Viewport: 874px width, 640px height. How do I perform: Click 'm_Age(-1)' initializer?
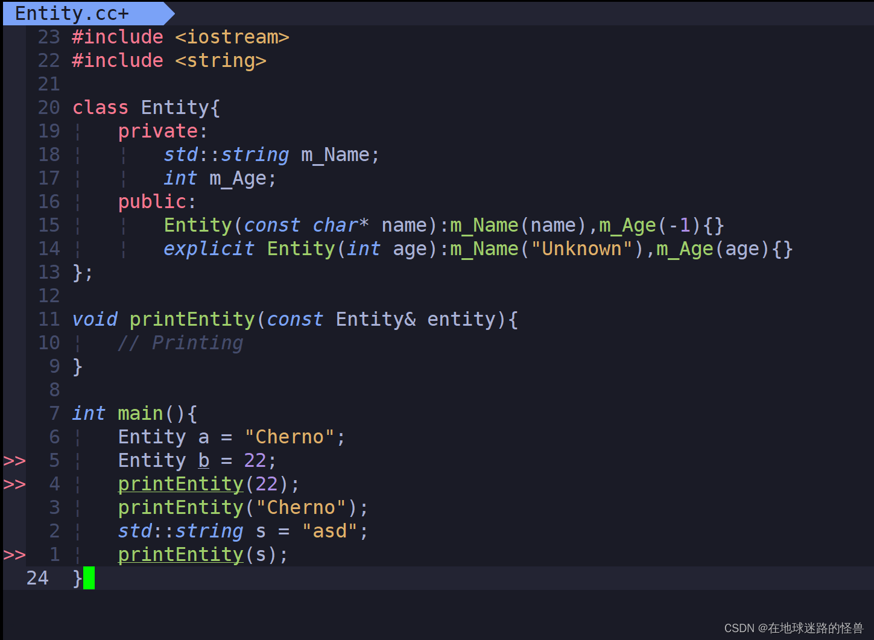[650, 226]
